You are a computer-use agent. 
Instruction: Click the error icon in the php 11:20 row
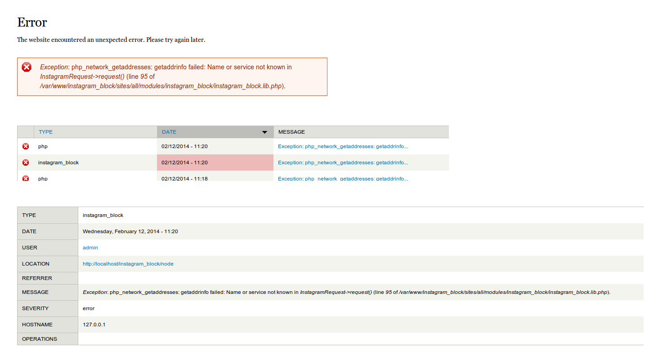pyautogui.click(x=26, y=146)
